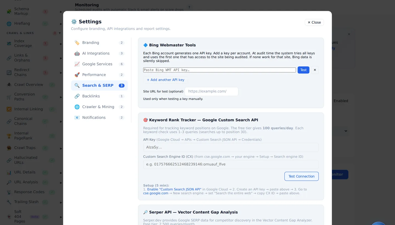This screenshot has width=395, height=225.
Task: Expand the URL Analysis submenu arrow
Action: tap(61, 183)
